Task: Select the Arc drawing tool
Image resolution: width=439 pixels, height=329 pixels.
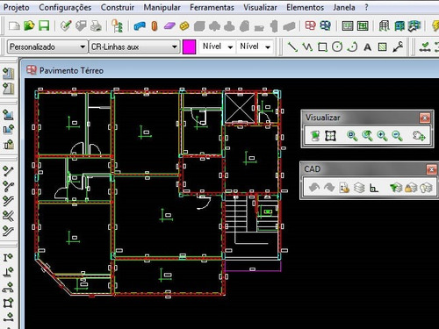Action: [x=352, y=46]
